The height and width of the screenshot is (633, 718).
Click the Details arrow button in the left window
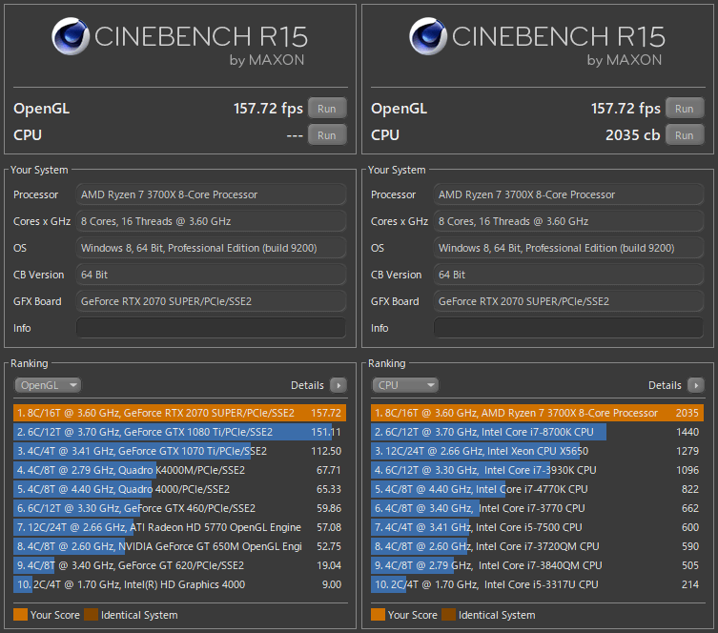click(x=338, y=385)
